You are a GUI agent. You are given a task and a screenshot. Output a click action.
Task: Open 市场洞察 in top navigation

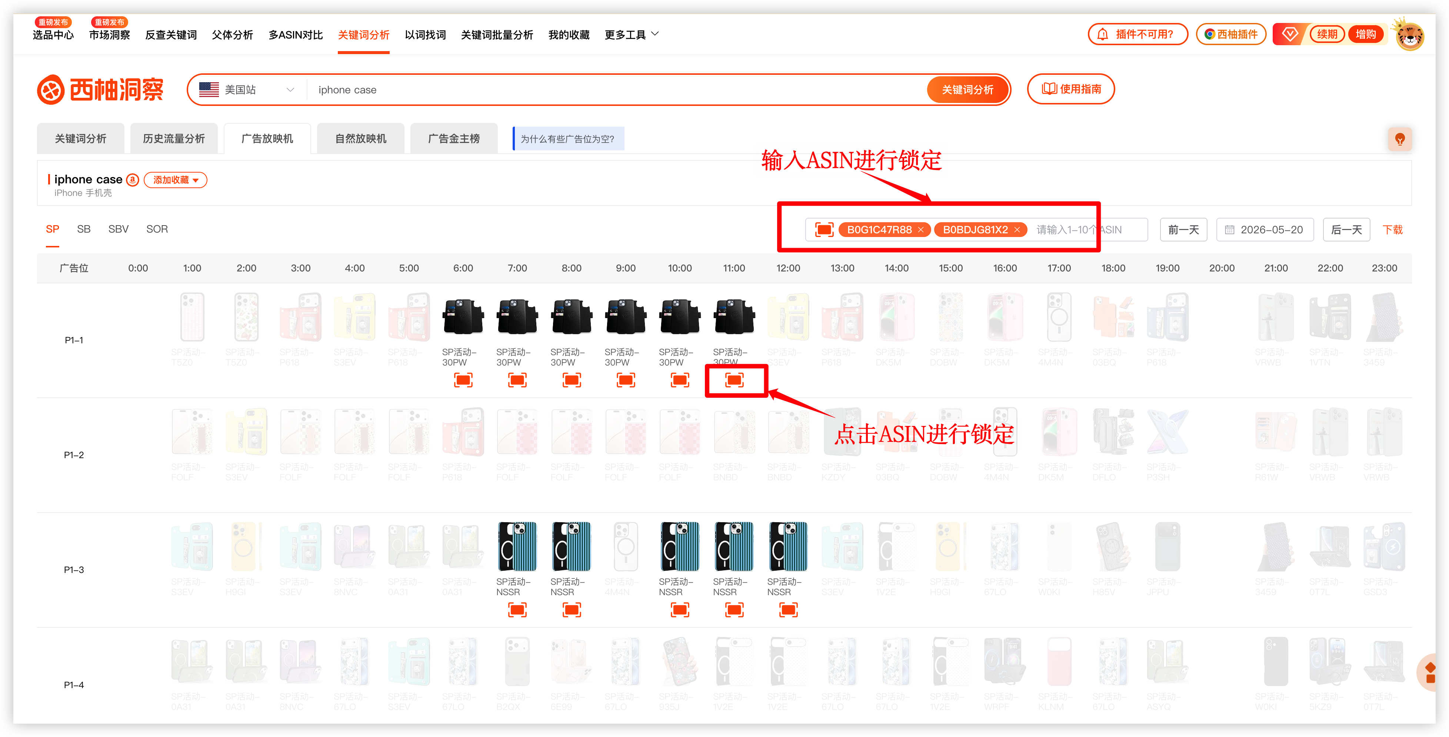[x=110, y=35]
